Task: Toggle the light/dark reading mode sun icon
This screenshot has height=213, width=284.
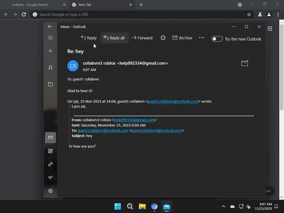Action: [163, 38]
